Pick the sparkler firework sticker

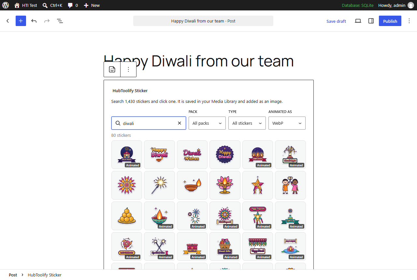pos(159,185)
